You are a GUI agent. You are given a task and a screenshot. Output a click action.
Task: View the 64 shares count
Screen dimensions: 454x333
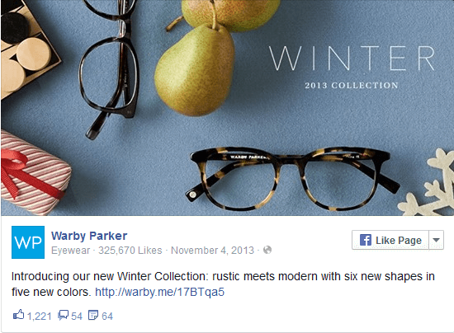click(107, 316)
